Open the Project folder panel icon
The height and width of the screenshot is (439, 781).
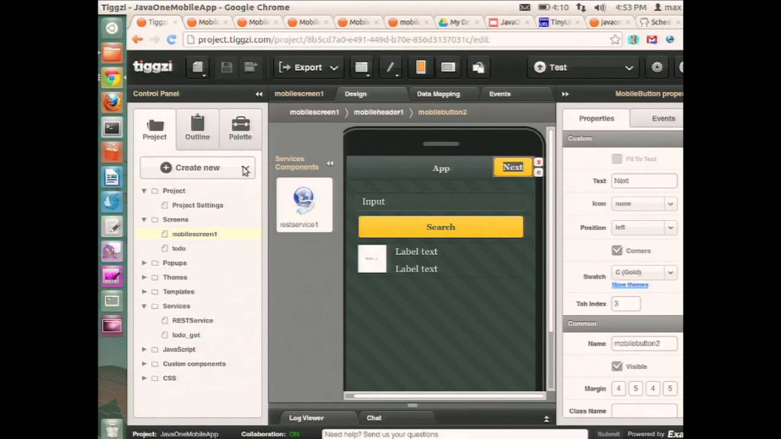coord(154,129)
